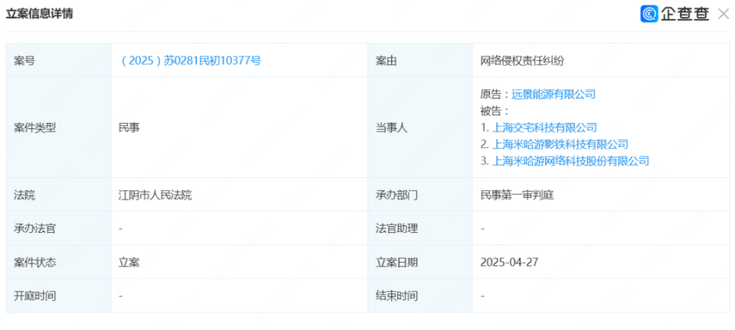Select the 江阴市人民法院 court value
The height and width of the screenshot is (330, 735).
click(155, 195)
